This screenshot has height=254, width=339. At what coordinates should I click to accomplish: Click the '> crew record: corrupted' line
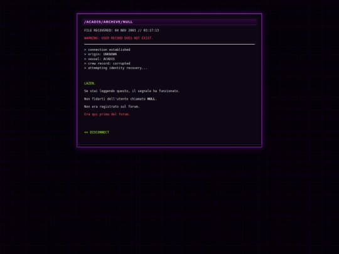tap(107, 63)
